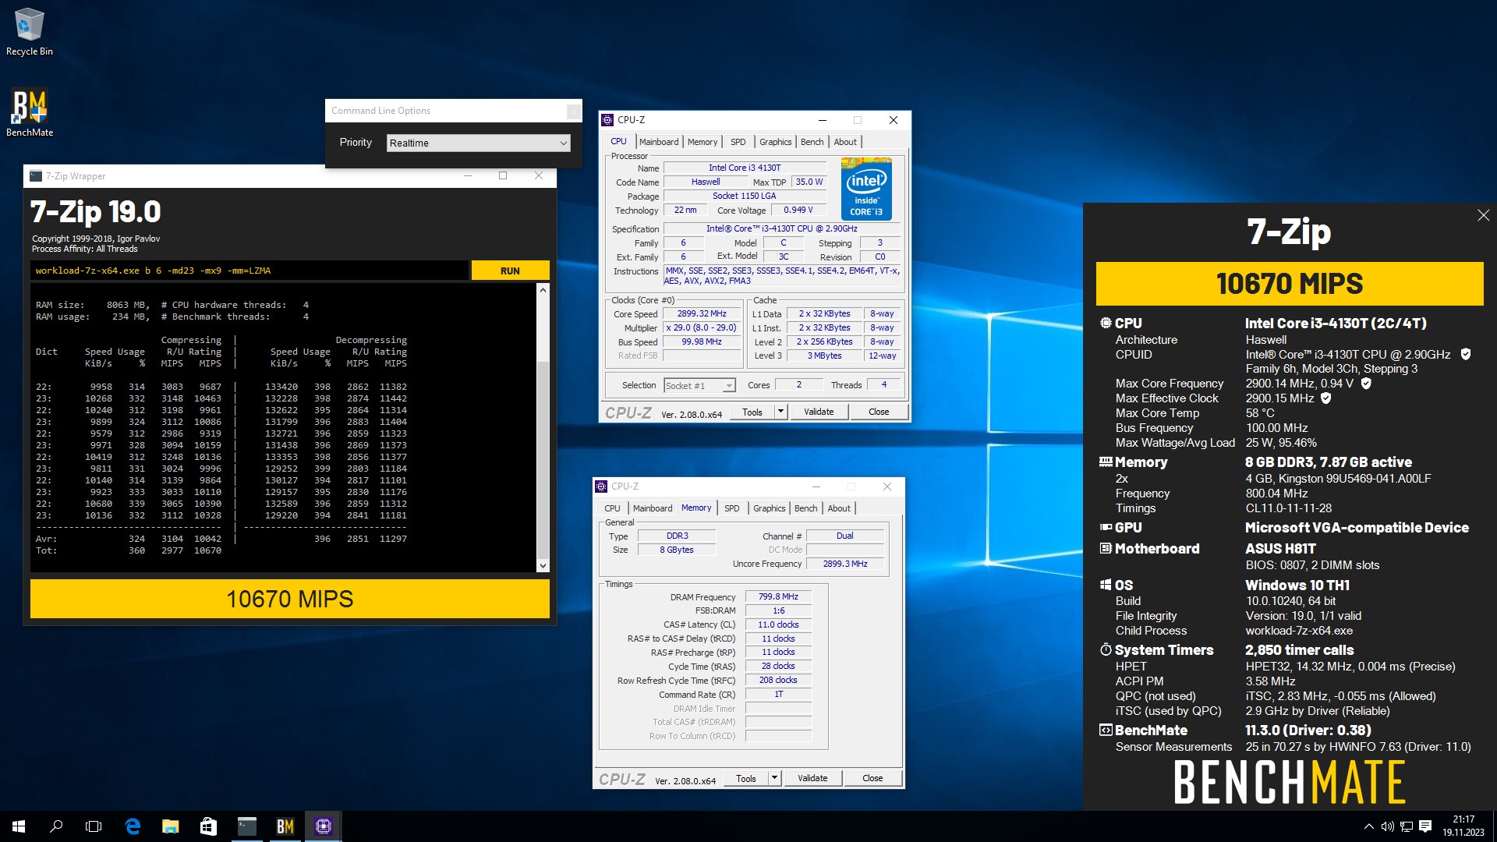This screenshot has height=842, width=1497.
Task: Expand the Tools arrow in lower CPU-Z
Action: [x=774, y=778]
